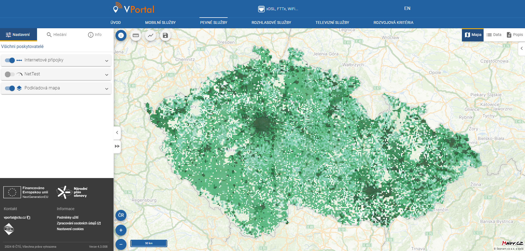This screenshot has width=525, height=251.
Task: Copy the vportal@ctu.cz email address
Action: [x=29, y=218]
